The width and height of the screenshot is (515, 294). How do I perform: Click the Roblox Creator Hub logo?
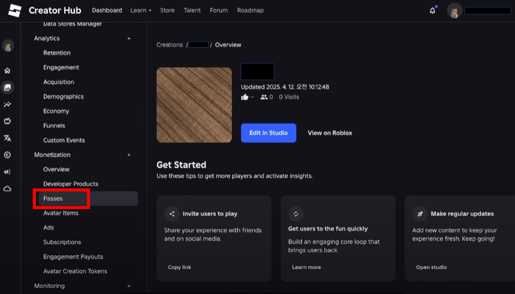[x=15, y=10]
